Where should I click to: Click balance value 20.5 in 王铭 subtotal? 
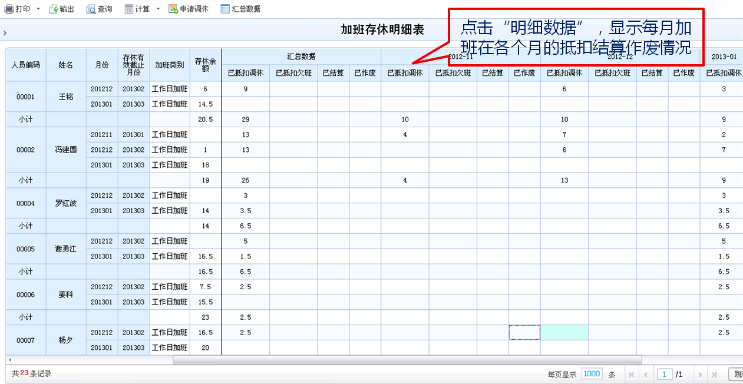(x=206, y=120)
